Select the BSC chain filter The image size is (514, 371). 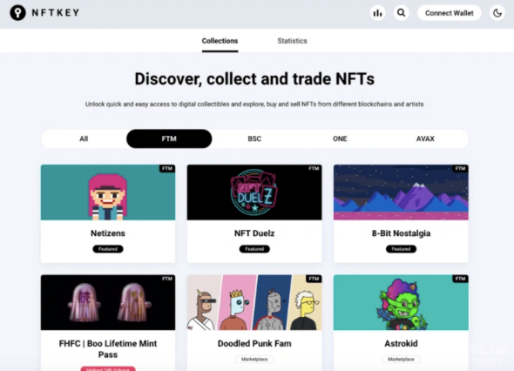pyautogui.click(x=254, y=138)
